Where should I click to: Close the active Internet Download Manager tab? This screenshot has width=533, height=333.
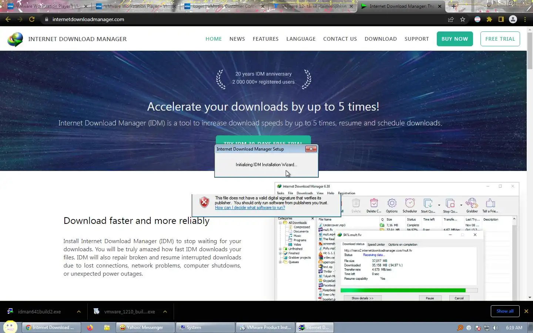(440, 6)
